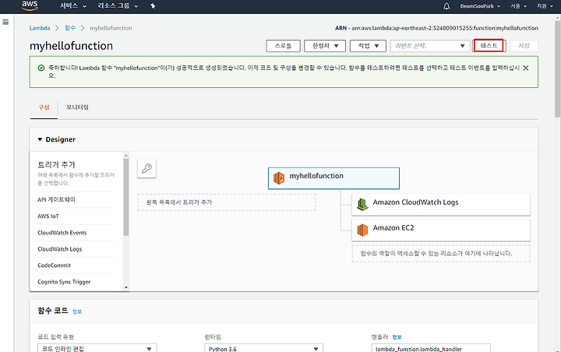Click the 스로틀 throttle button
The height and width of the screenshot is (352, 561).
[283, 46]
